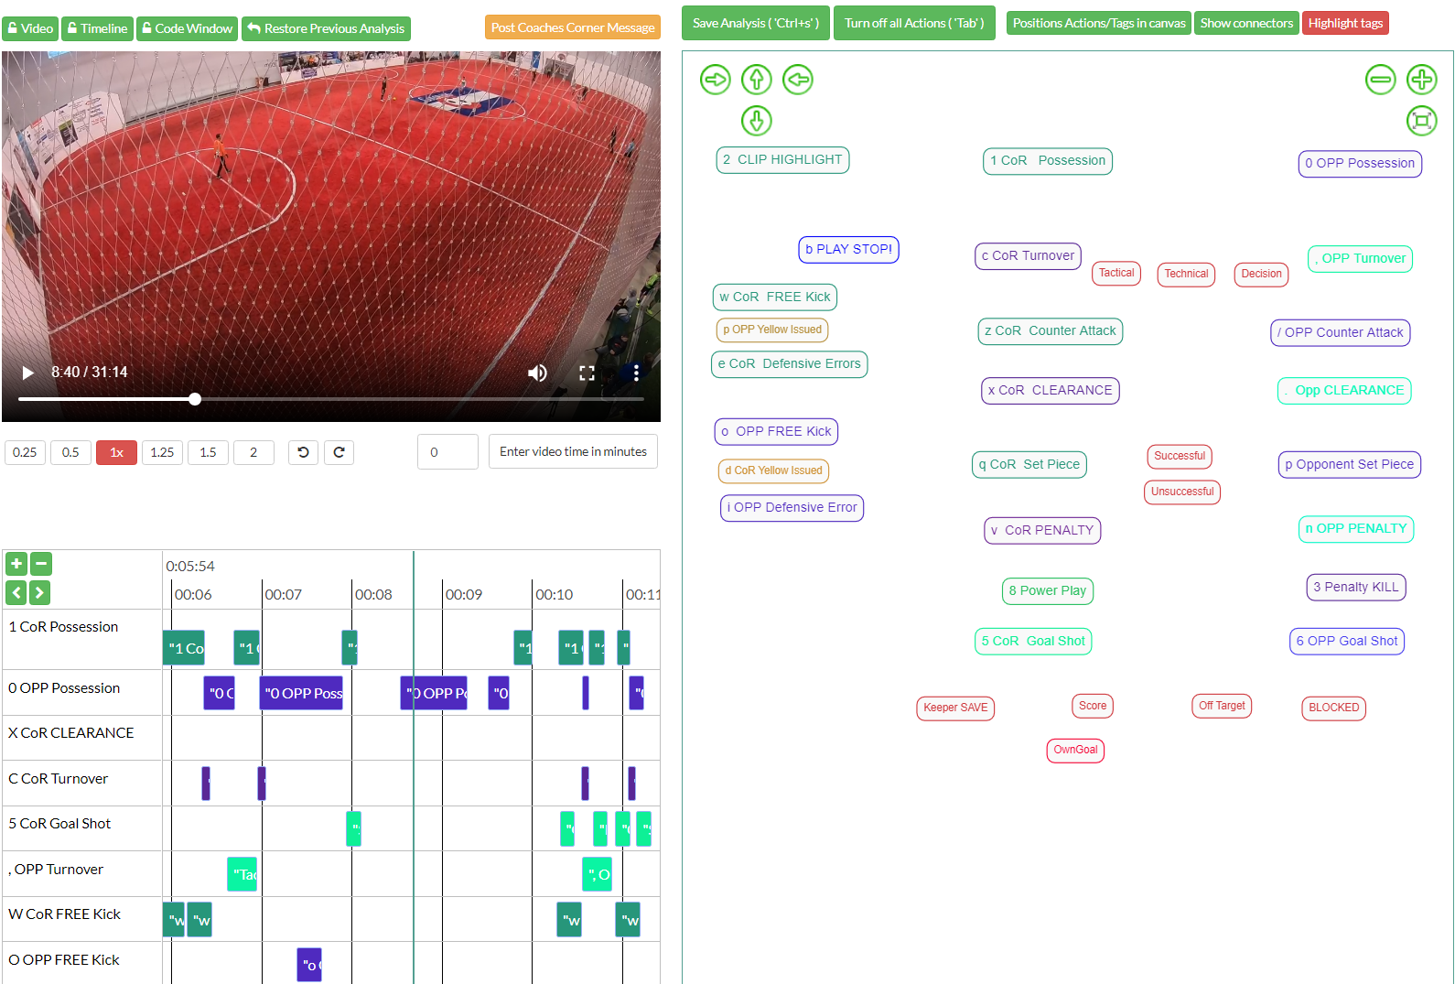The width and height of the screenshot is (1455, 984).
Task: Select the Successful tag
Action: coord(1180,456)
